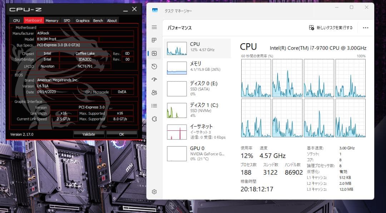Screen dimensions: 386x213
Task: Open Startup apps icon in Task Manager sidebar
Action: [154, 79]
